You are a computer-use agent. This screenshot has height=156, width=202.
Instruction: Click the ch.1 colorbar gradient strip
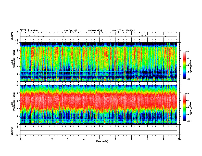click(185, 65)
